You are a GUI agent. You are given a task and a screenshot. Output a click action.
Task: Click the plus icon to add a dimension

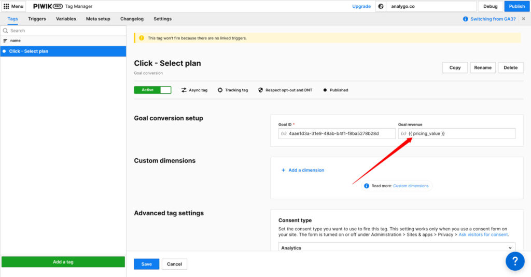click(x=283, y=170)
